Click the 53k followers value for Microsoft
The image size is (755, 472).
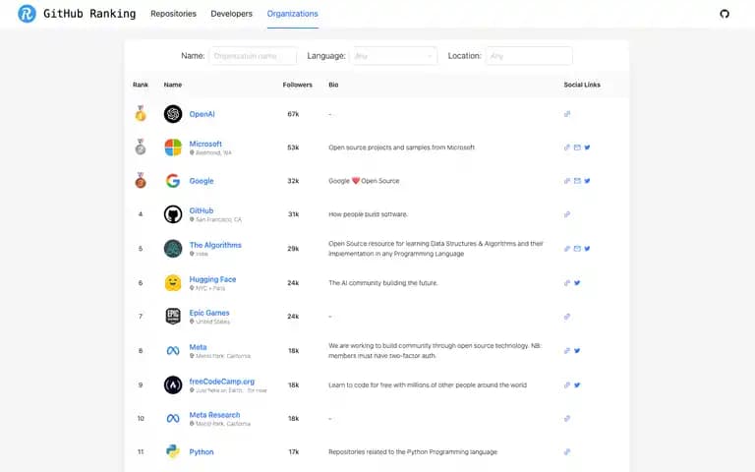(x=293, y=147)
